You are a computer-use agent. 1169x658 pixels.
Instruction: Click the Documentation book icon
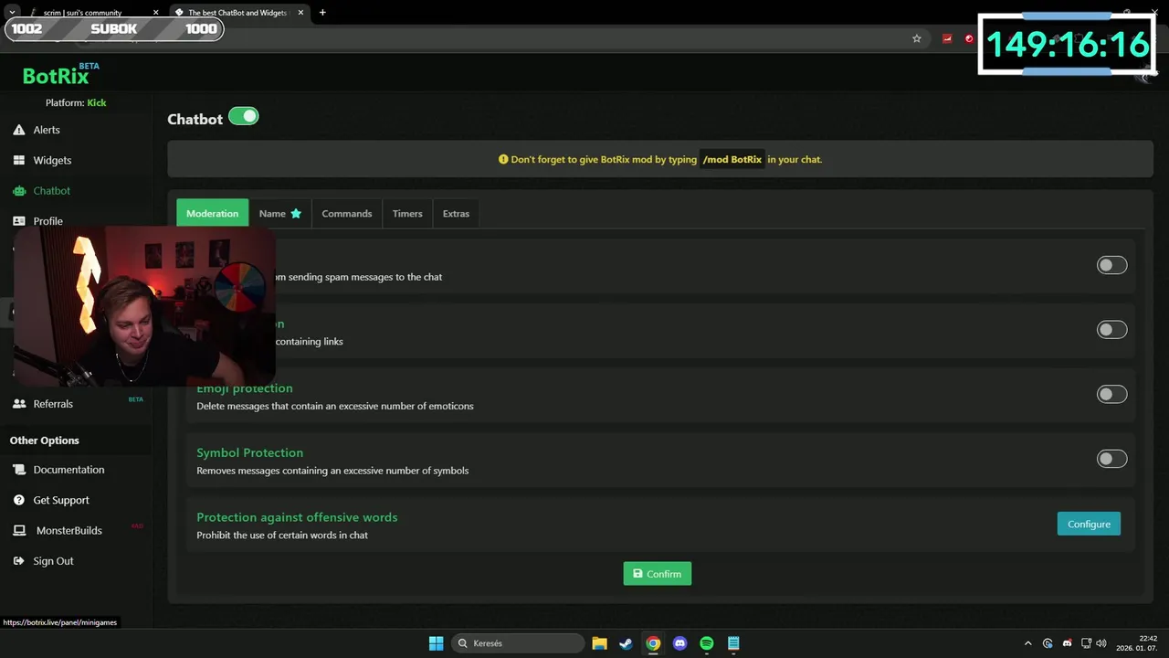point(18,470)
